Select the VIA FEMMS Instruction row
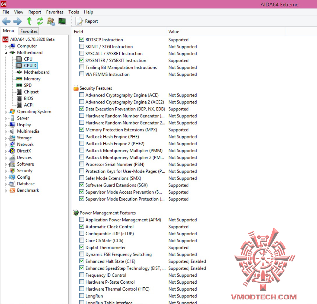This screenshot has height=304, width=317. (x=137, y=74)
